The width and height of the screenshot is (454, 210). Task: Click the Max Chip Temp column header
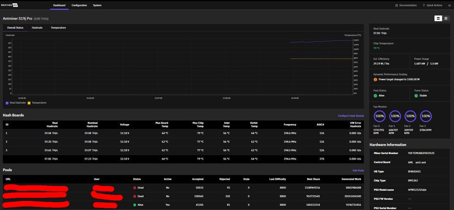coord(198,125)
